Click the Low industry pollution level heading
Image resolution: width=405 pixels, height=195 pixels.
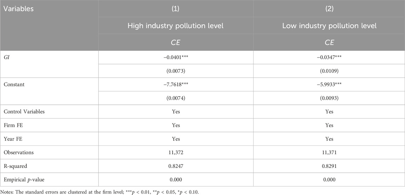point(329,26)
